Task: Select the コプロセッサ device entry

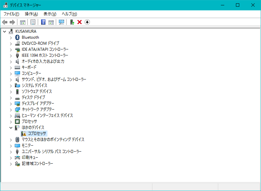Action: point(37,134)
